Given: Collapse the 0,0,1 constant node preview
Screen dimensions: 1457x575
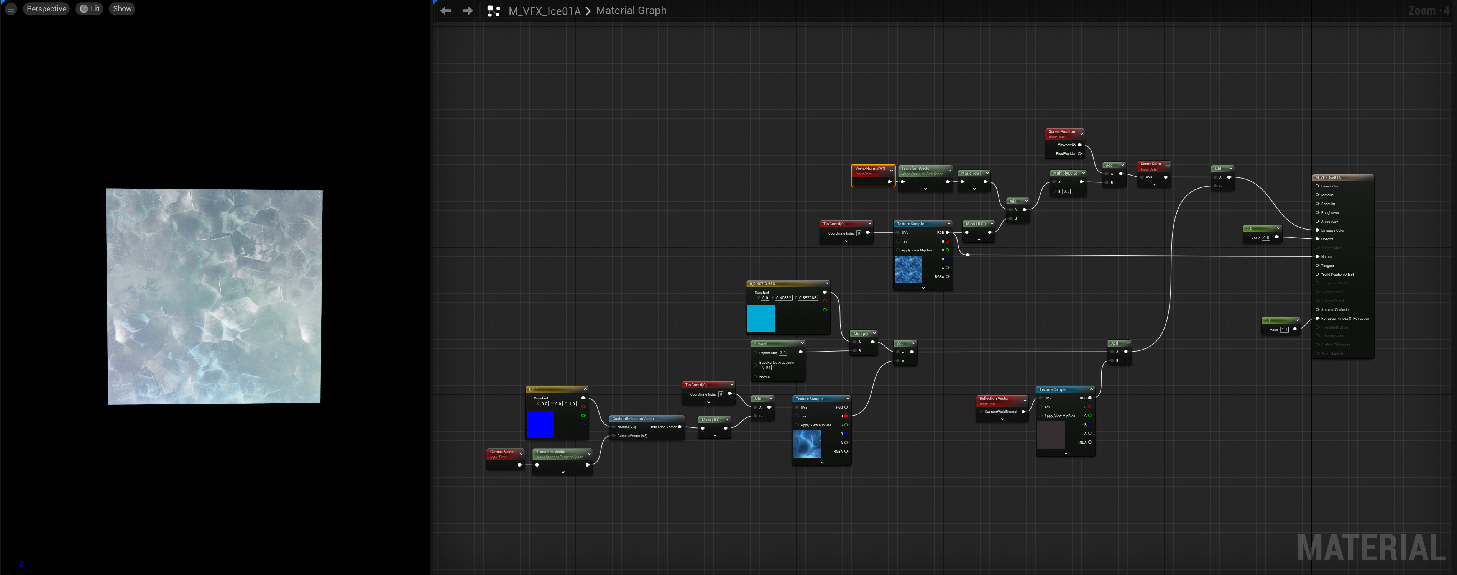Looking at the screenshot, I should [x=585, y=389].
